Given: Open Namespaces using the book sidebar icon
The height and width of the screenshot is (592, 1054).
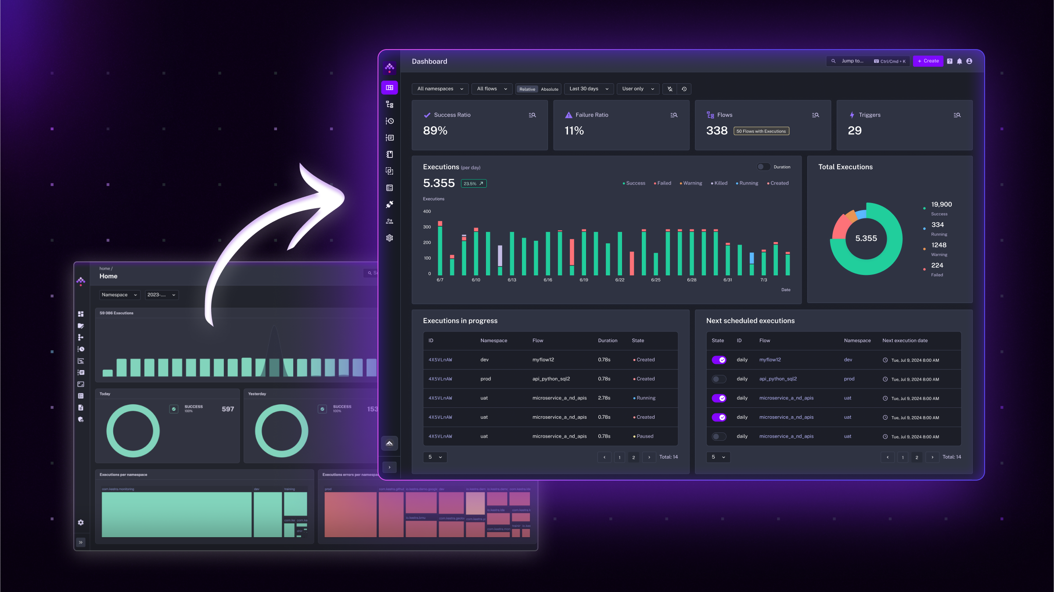Looking at the screenshot, I should 389,154.
